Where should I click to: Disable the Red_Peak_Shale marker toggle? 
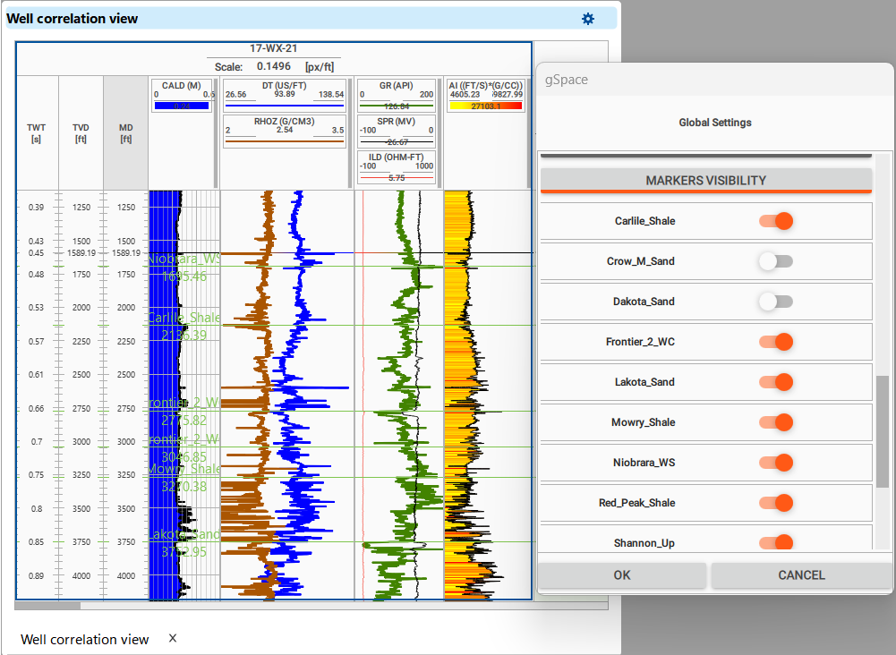[776, 503]
